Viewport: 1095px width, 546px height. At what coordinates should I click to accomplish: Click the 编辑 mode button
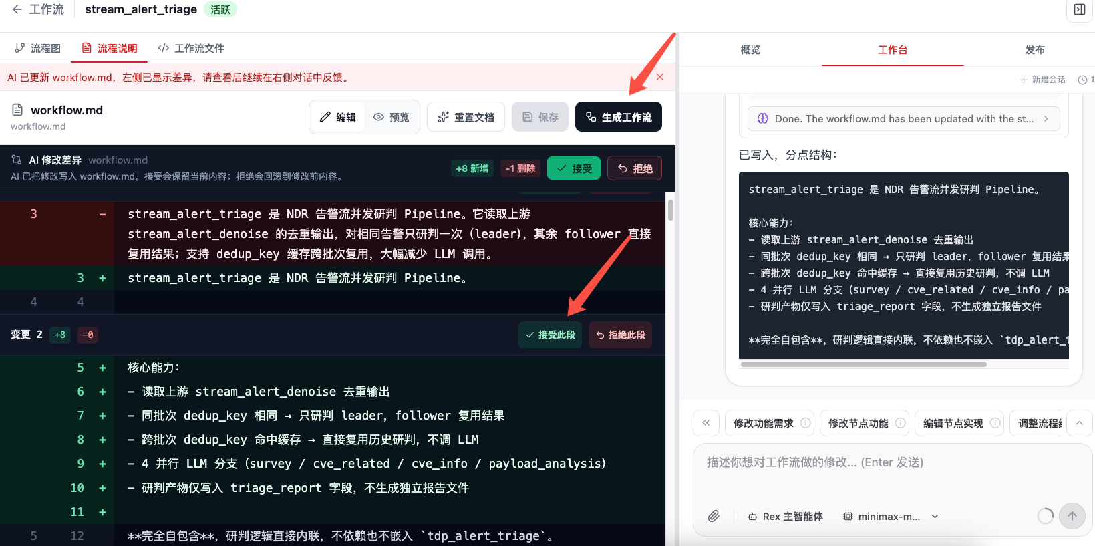338,117
